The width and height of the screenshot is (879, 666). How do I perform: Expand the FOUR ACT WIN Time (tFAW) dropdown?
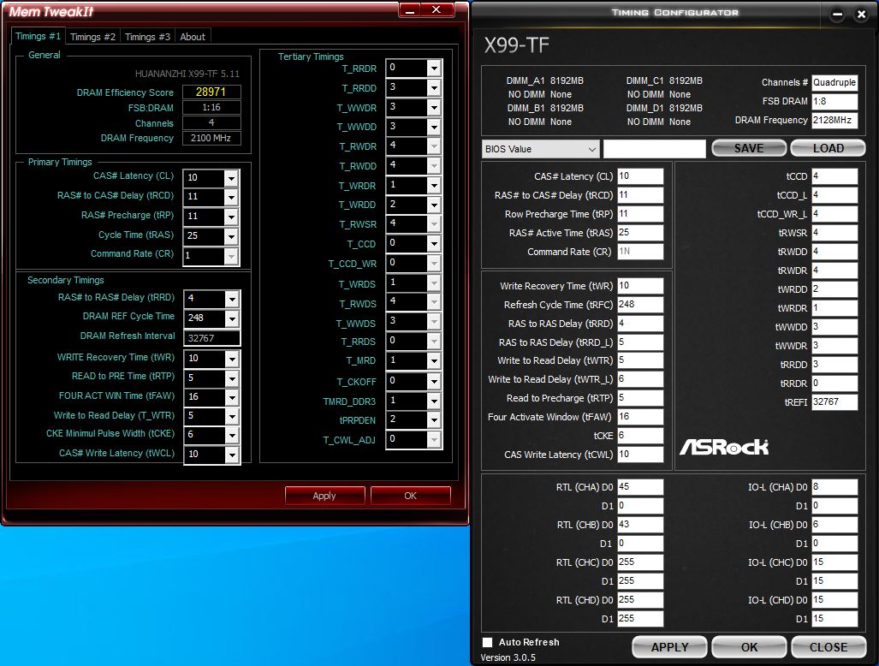coord(231,397)
